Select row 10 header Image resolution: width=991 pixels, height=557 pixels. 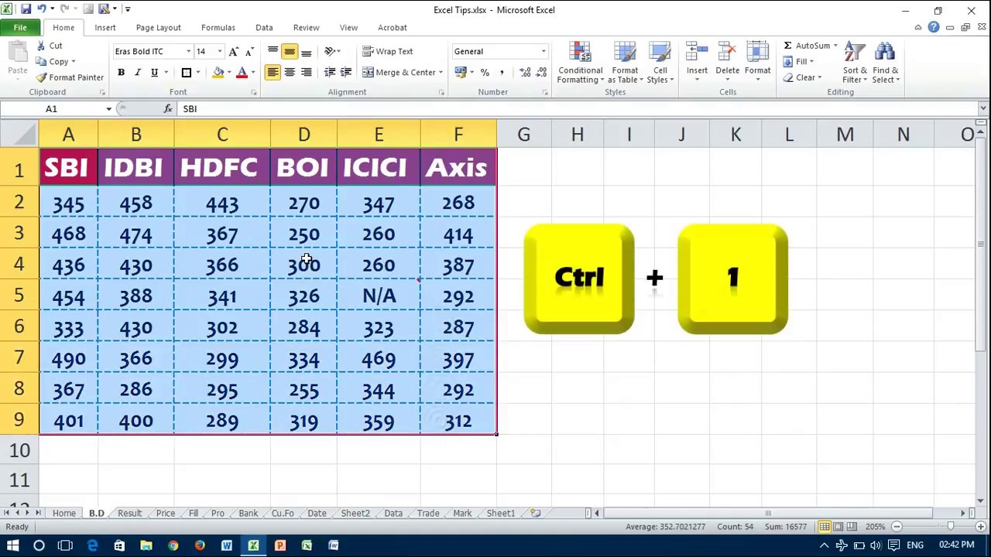[19, 450]
